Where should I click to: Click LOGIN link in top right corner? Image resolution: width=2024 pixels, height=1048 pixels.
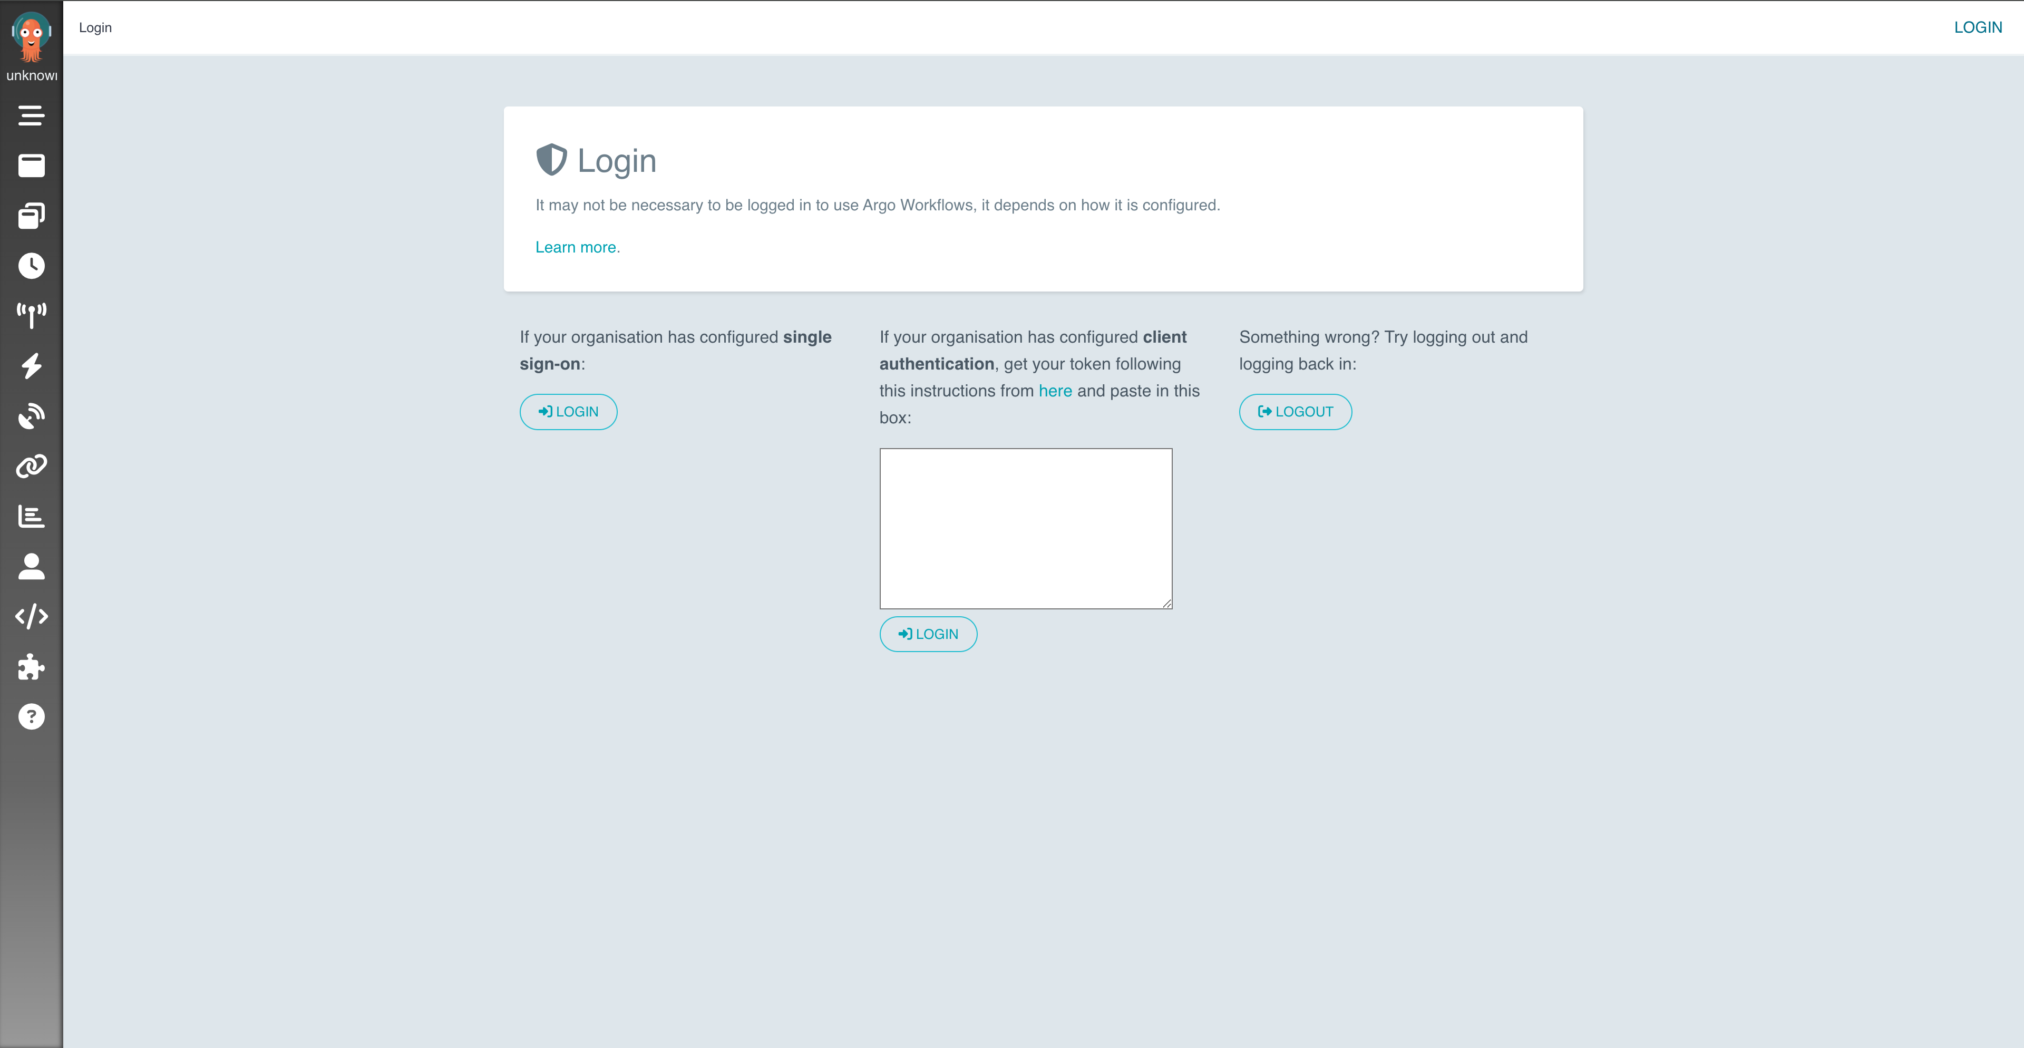point(1978,27)
